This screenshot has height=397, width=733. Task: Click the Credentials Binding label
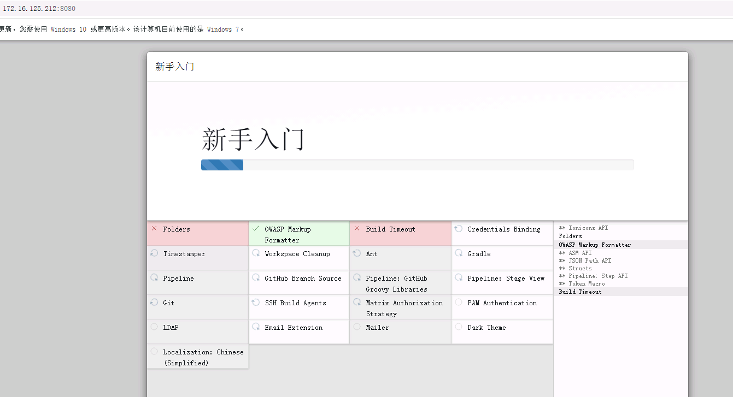504,229
